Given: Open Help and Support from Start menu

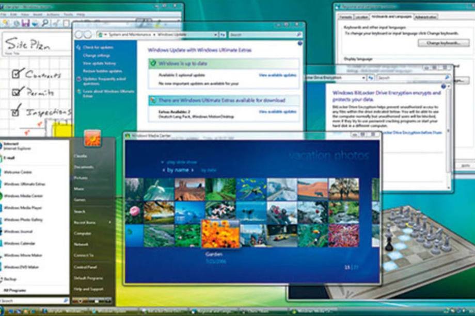Looking at the screenshot, I should [88, 289].
